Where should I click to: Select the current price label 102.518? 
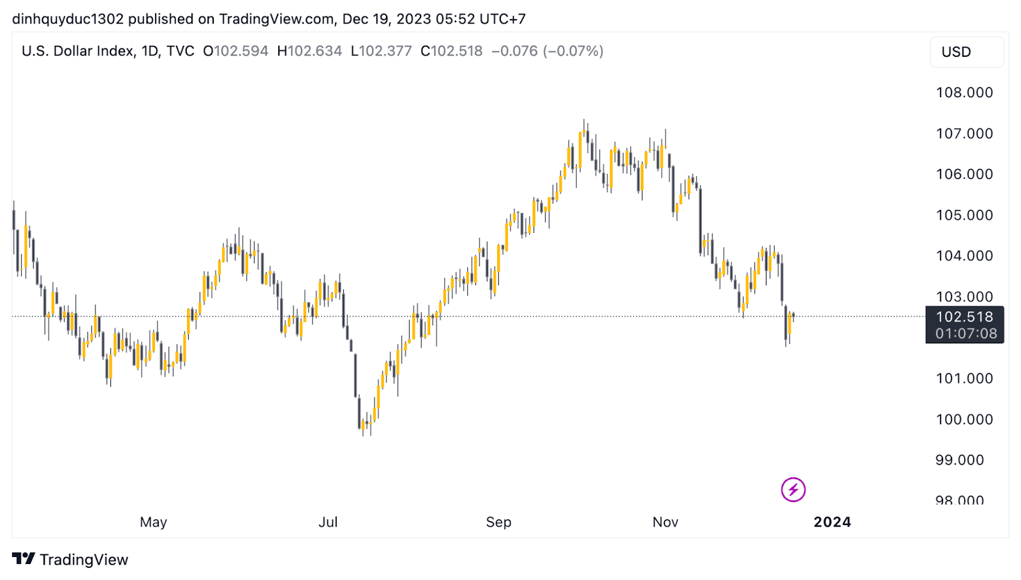pyautogui.click(x=964, y=316)
